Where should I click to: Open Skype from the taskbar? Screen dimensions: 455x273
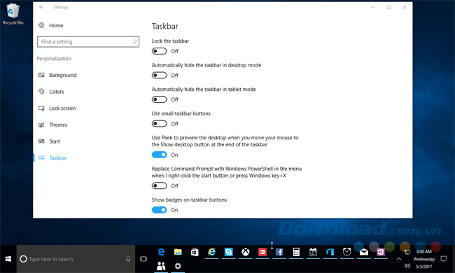[229, 252]
